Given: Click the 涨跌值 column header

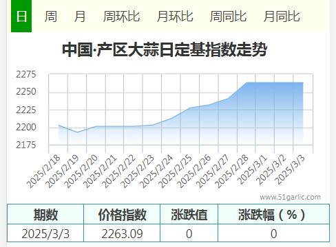Looking at the screenshot, I should (x=189, y=214).
